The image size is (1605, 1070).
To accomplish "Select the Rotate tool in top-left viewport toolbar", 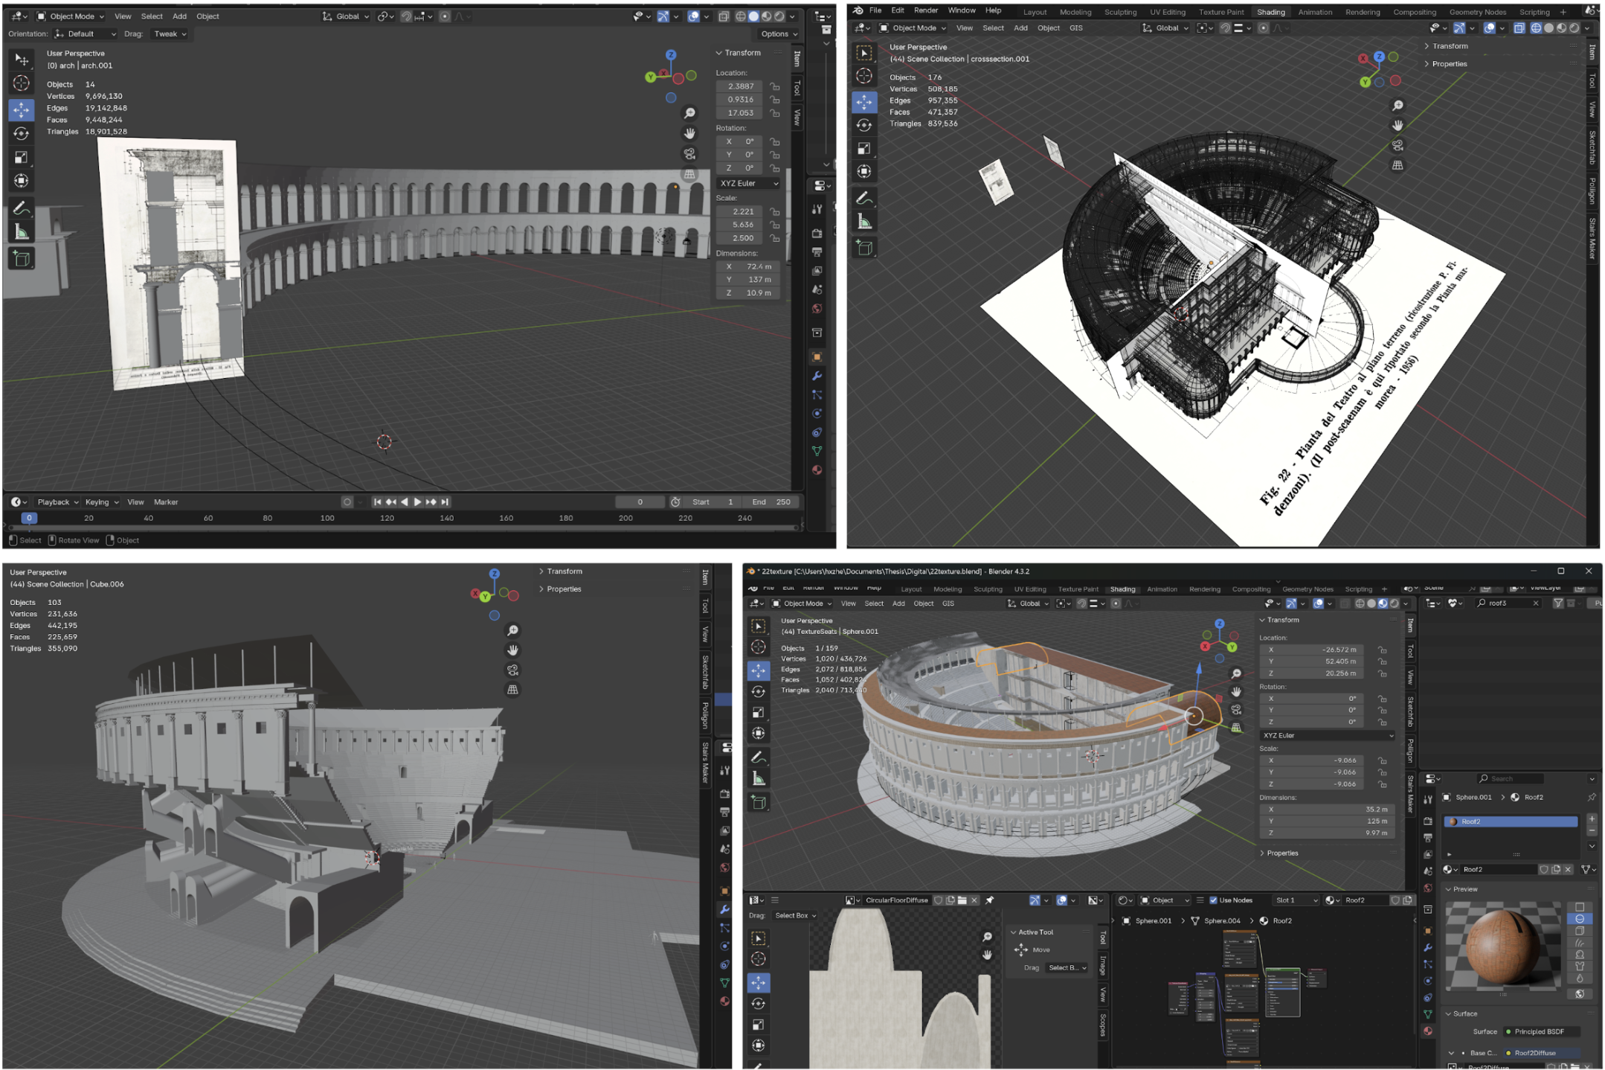I will click(22, 134).
